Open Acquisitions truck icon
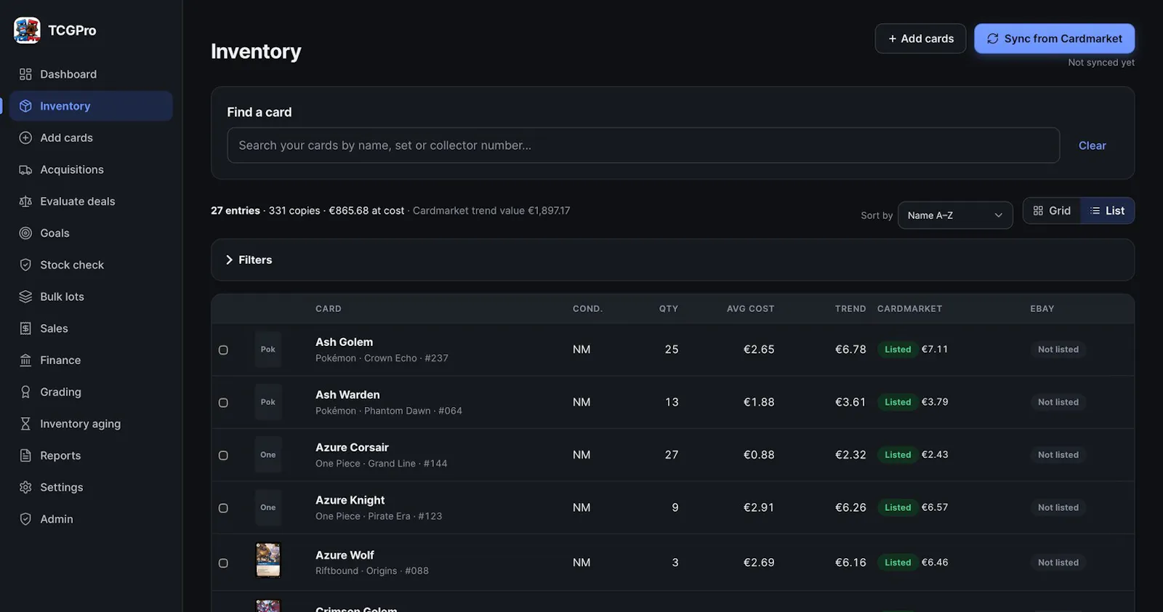The image size is (1163, 612). coord(25,169)
